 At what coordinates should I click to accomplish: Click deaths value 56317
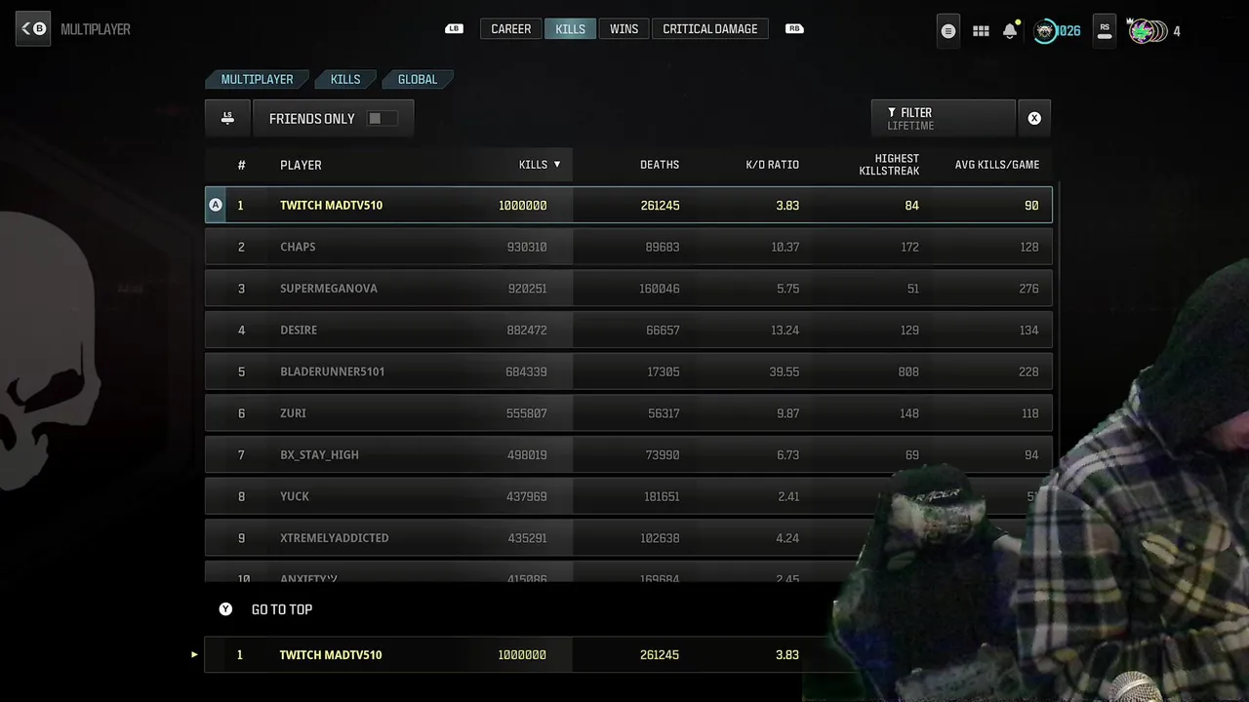664,413
